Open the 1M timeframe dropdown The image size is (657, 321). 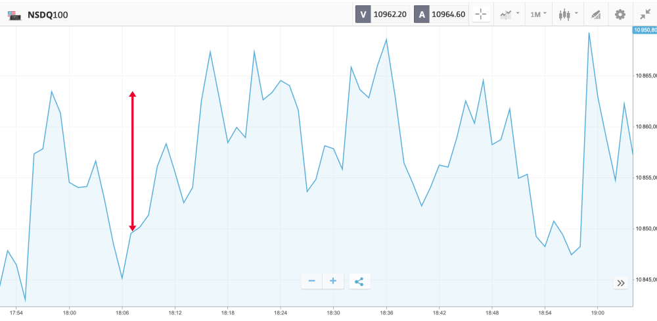tap(539, 14)
